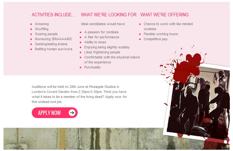Click Flexible working hours item
233x151 pixels.
tap(161, 34)
